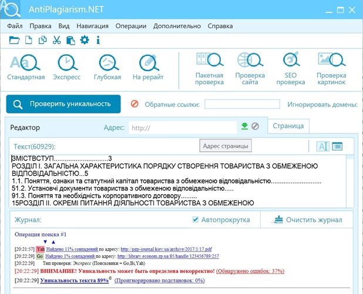Select the Редактор tab
The image size is (363, 294).
(25, 128)
